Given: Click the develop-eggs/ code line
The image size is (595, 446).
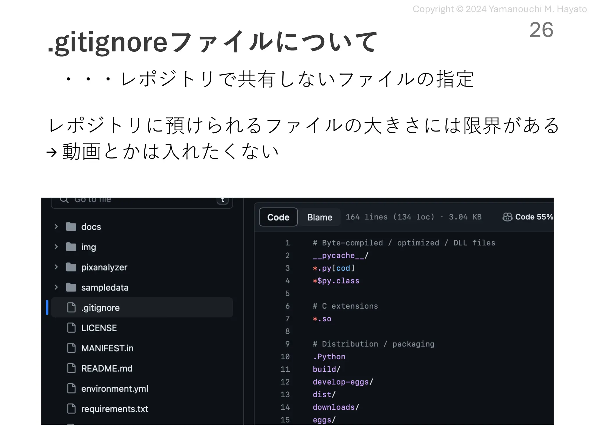Looking at the screenshot, I should tap(343, 382).
